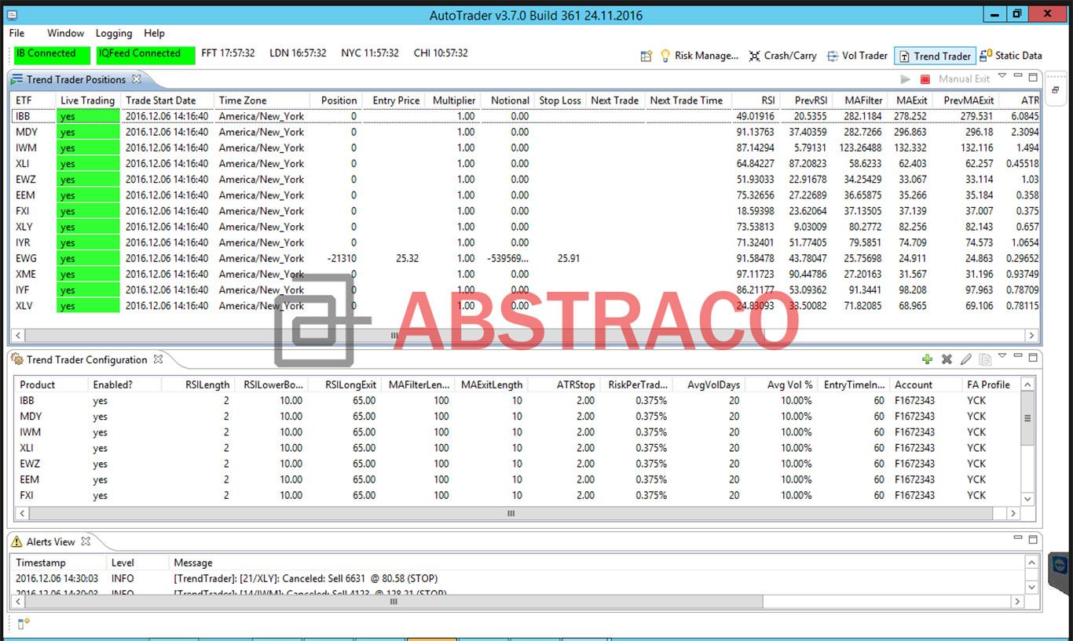Viewport: 1073px width, 641px height.
Task: Click the Manual Exit button
Action: point(964,79)
